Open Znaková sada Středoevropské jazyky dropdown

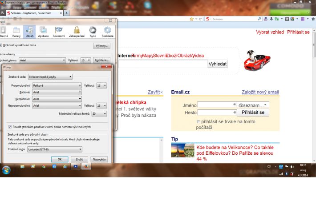pyautogui.click(x=50, y=77)
